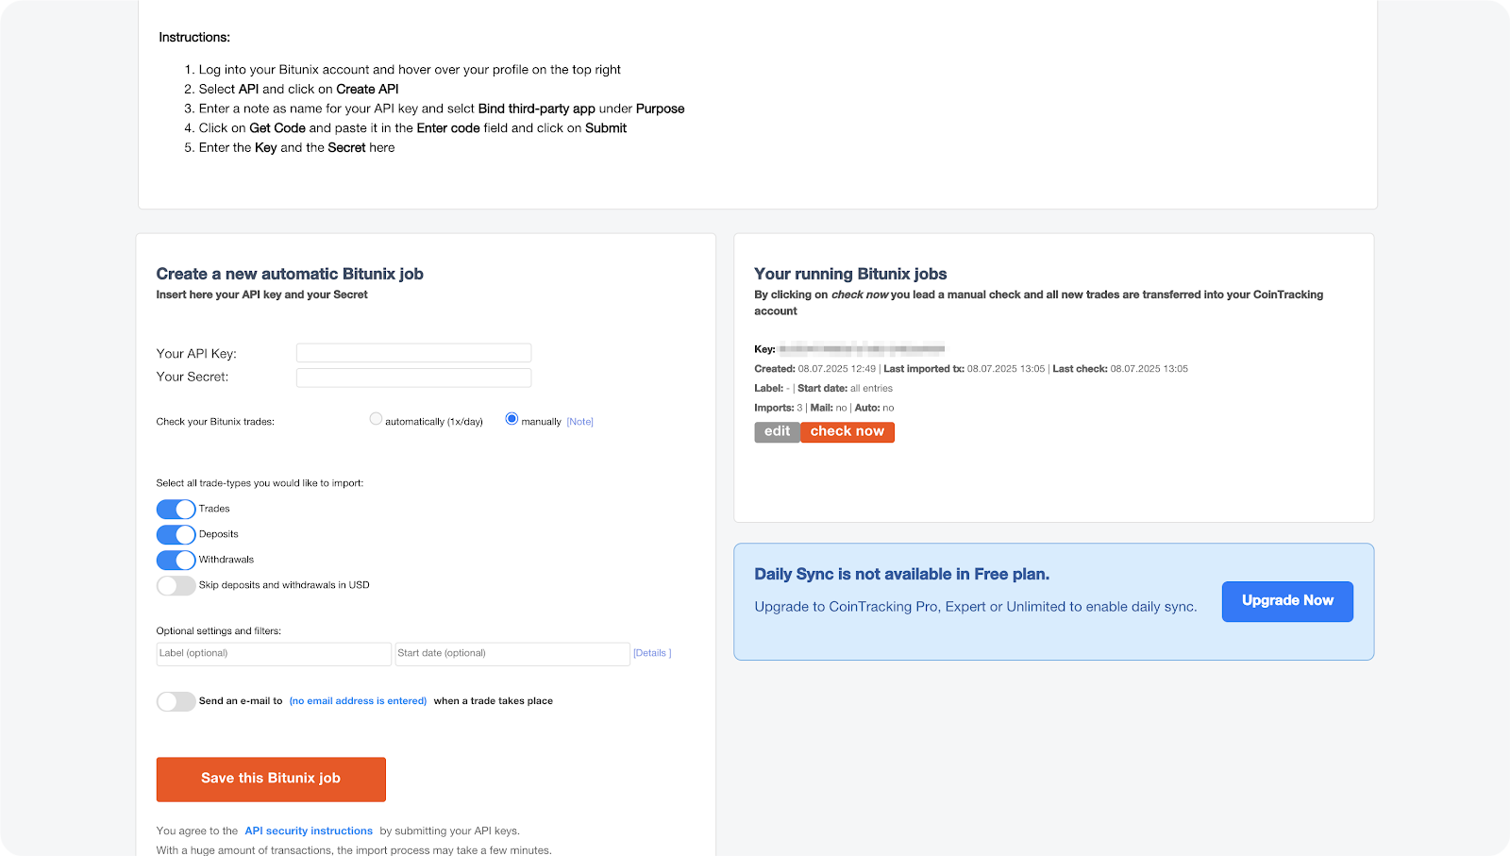This screenshot has width=1510, height=856.
Task: Click inside the Your Secret field
Action: pos(413,377)
